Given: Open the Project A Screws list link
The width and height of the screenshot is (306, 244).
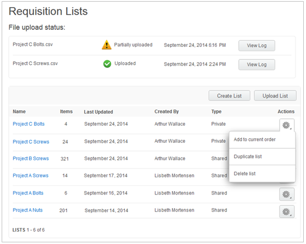Looking at the screenshot, I should click(30, 176).
